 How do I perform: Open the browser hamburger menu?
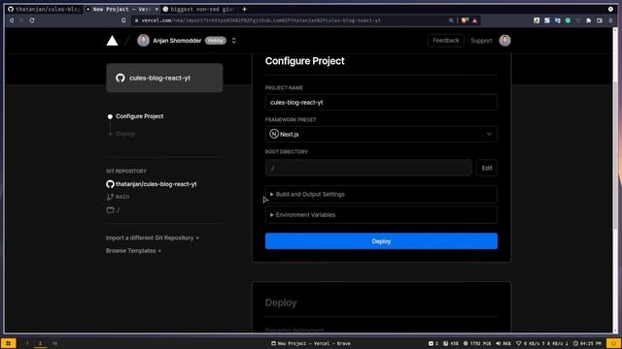[x=610, y=20]
